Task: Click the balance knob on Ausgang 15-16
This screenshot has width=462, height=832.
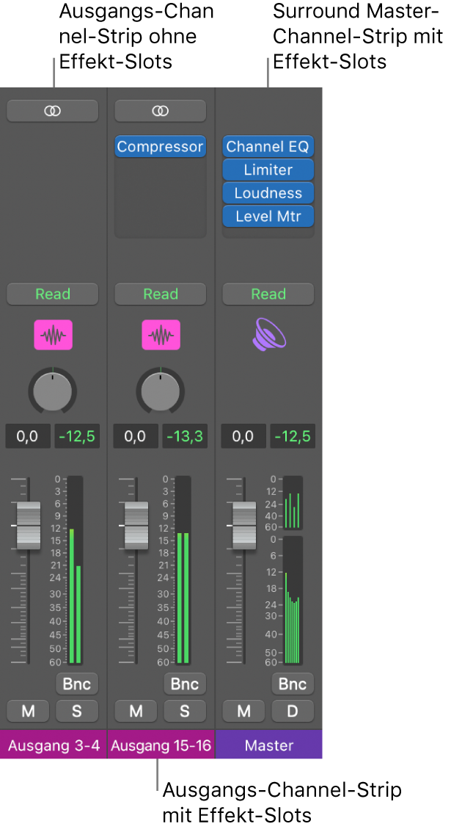Action: coord(161,391)
